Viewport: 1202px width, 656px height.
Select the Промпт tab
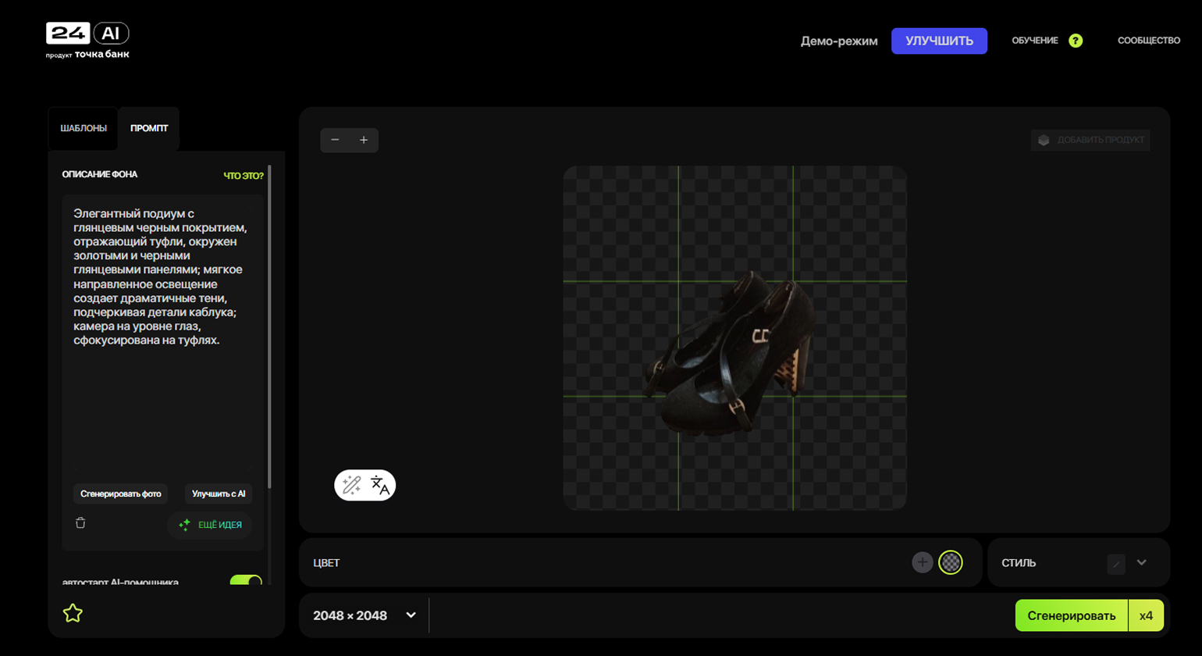[149, 128]
